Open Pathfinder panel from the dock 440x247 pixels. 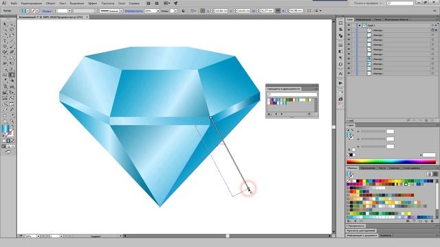pos(340,36)
